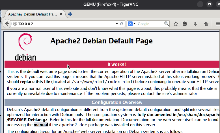Close the Apache2 Debian Default Page tab
This screenshot has width=220, height=133.
(61, 14)
